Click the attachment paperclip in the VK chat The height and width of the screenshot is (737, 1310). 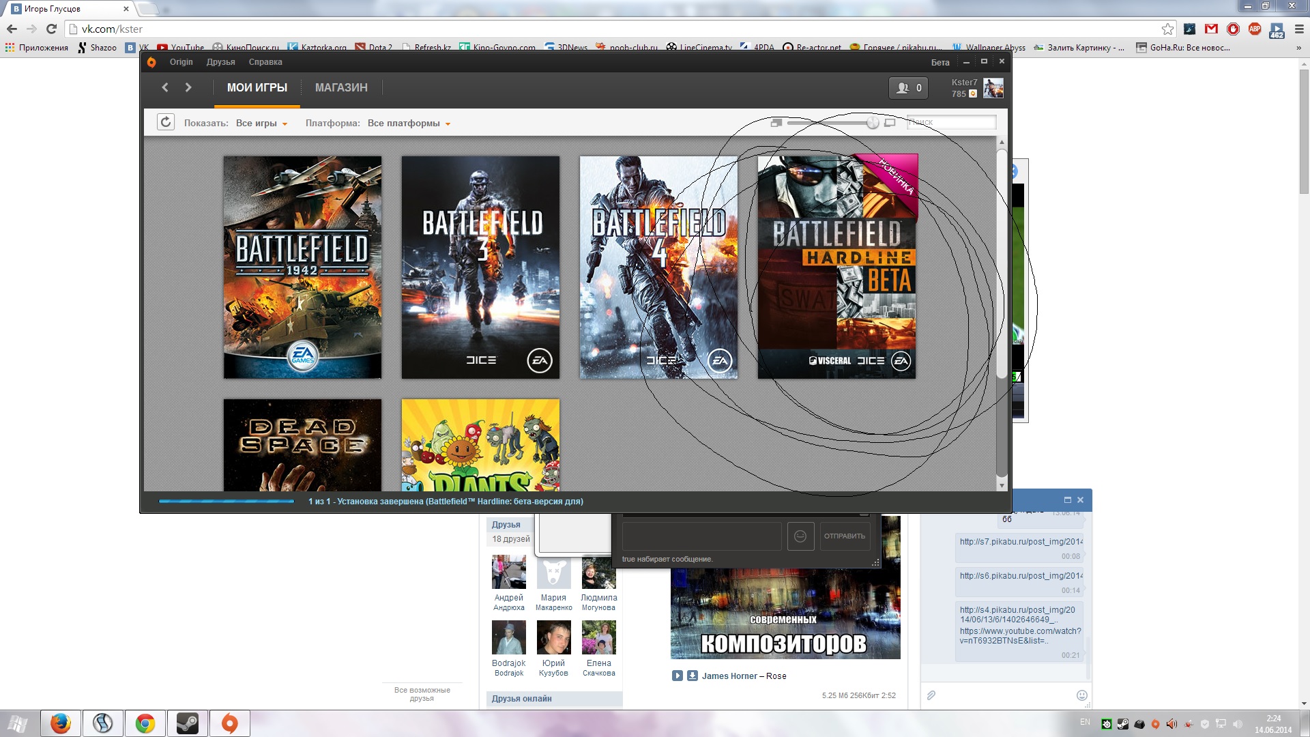pyautogui.click(x=931, y=695)
